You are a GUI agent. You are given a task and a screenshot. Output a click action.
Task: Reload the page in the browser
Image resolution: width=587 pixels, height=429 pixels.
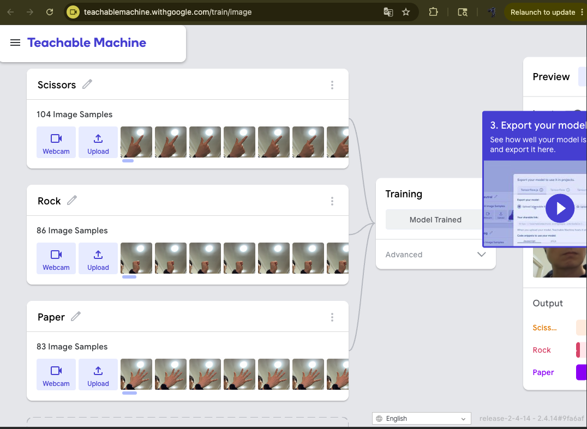[50, 12]
